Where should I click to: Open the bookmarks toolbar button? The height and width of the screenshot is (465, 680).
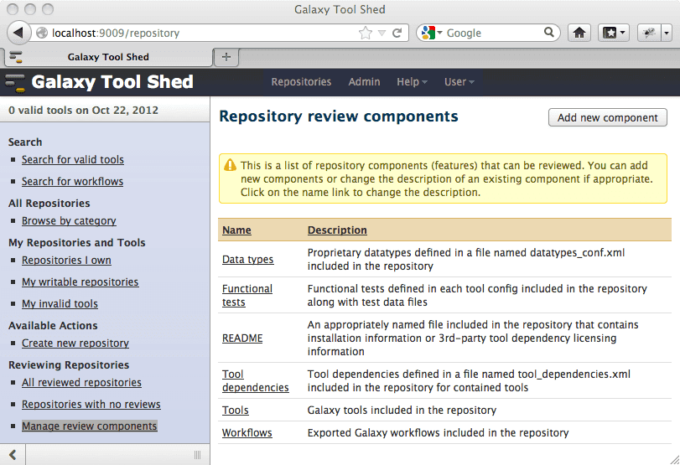click(613, 33)
